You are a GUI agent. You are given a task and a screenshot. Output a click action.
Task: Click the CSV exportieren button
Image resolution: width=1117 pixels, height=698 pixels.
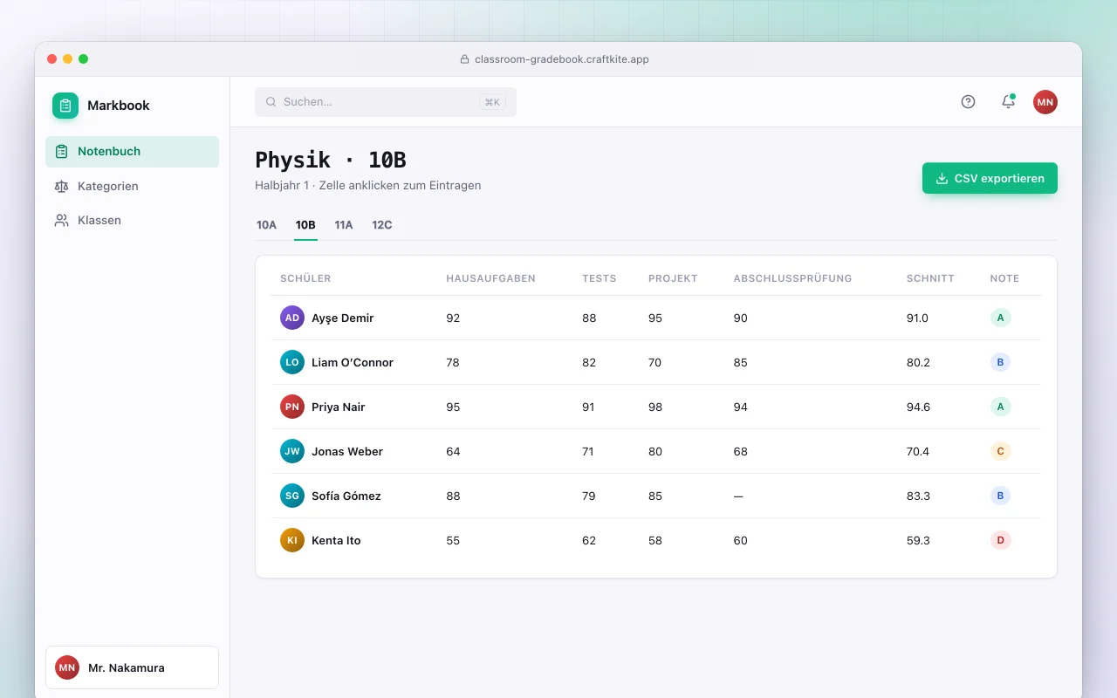coord(990,178)
